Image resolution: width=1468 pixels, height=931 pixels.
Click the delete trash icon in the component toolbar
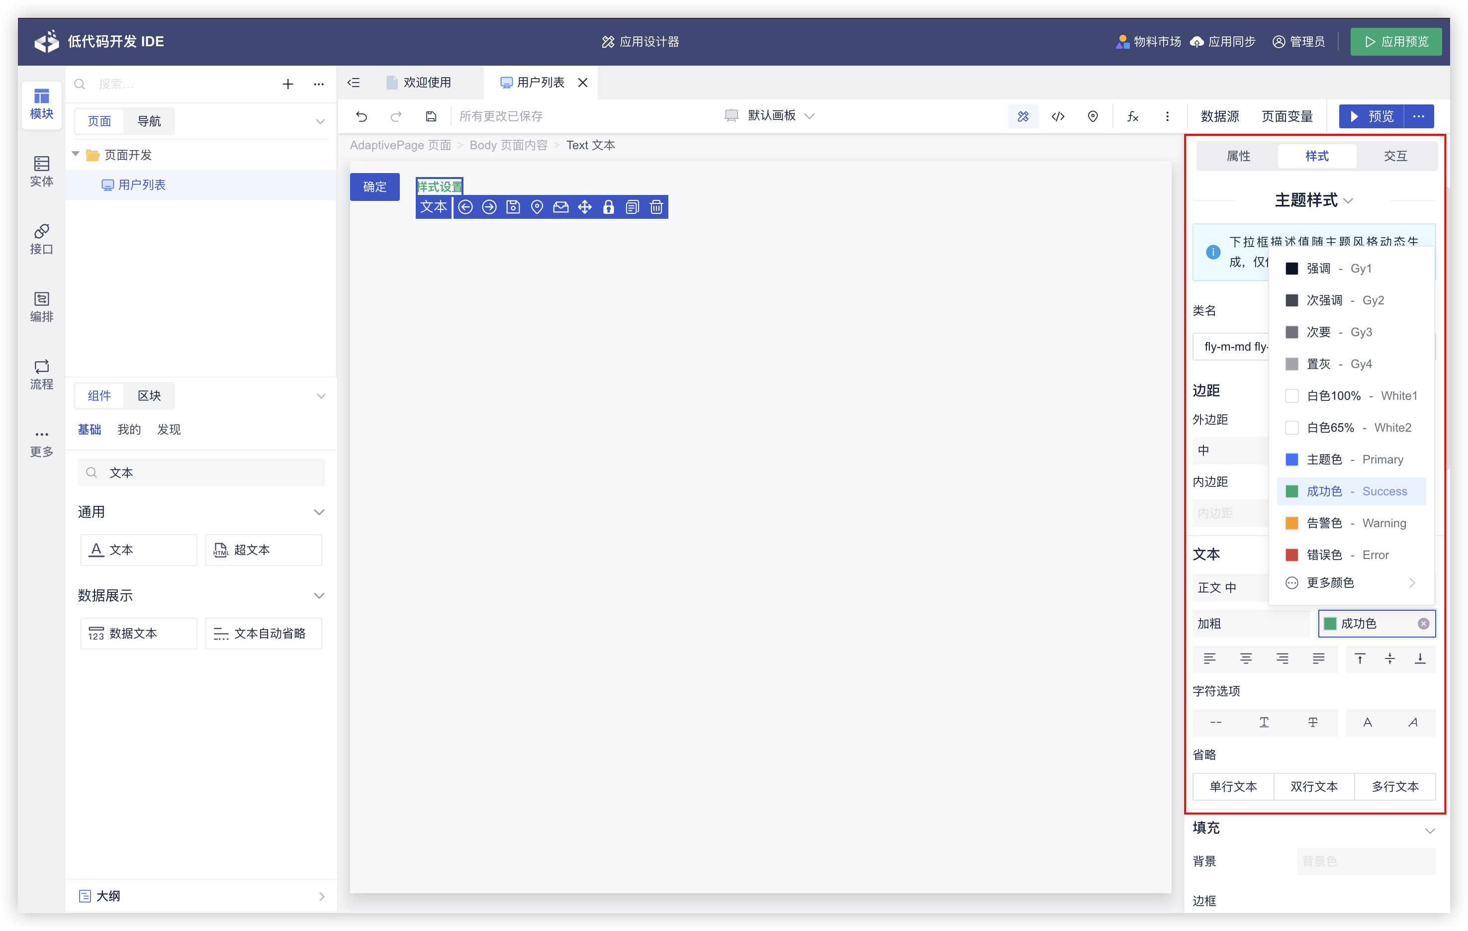coord(656,207)
